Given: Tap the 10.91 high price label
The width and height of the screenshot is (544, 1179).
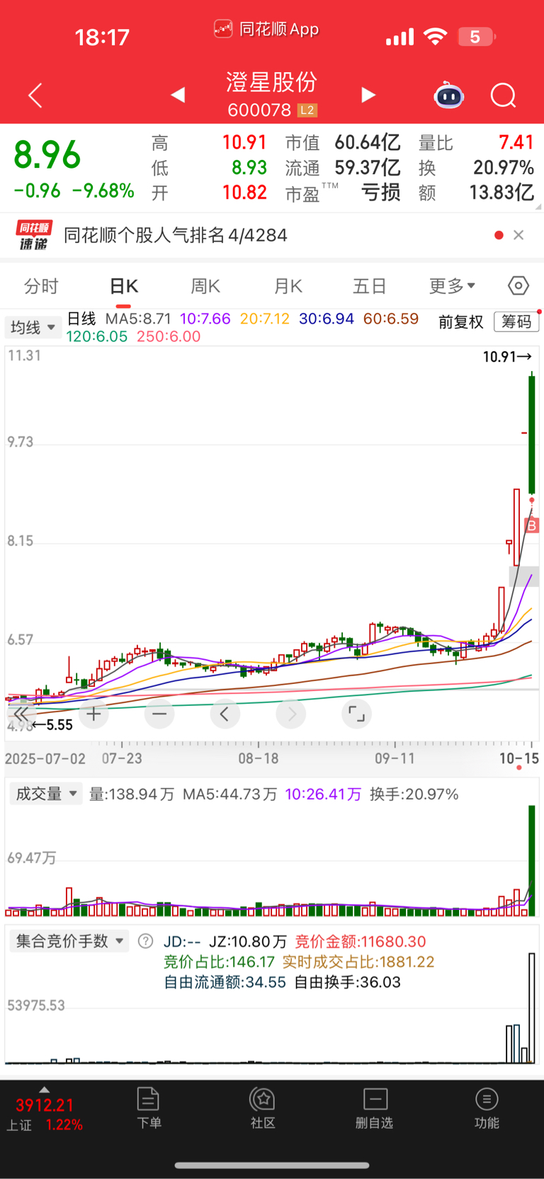Looking at the screenshot, I should click(x=507, y=357).
